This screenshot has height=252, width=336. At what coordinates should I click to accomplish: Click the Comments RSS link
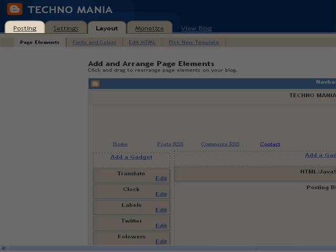pyautogui.click(x=219, y=144)
